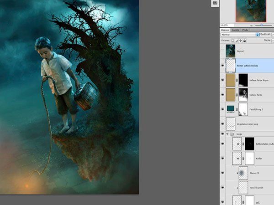
Task: Select the Ebene 21 layer thumbnail
Action: pos(243,173)
